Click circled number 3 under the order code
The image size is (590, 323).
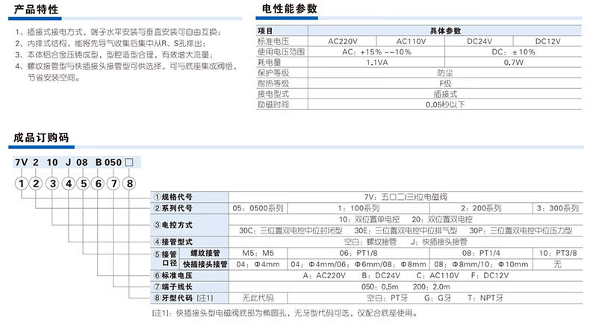pos(52,184)
